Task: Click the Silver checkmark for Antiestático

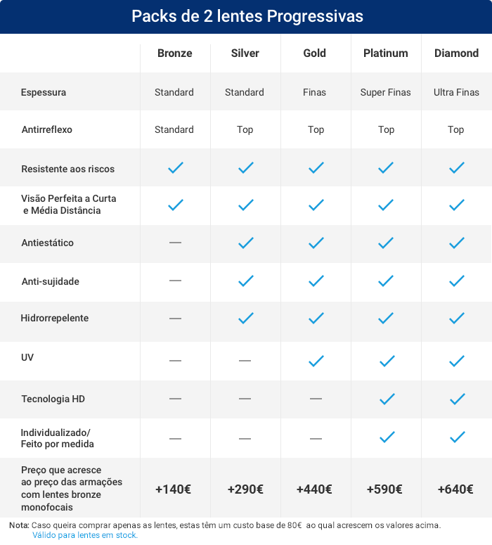Action: click(x=245, y=243)
